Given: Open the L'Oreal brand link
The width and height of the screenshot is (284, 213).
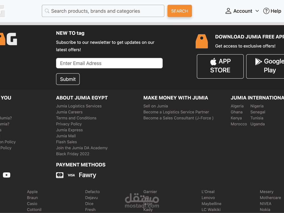Looking at the screenshot, I should point(208,192).
